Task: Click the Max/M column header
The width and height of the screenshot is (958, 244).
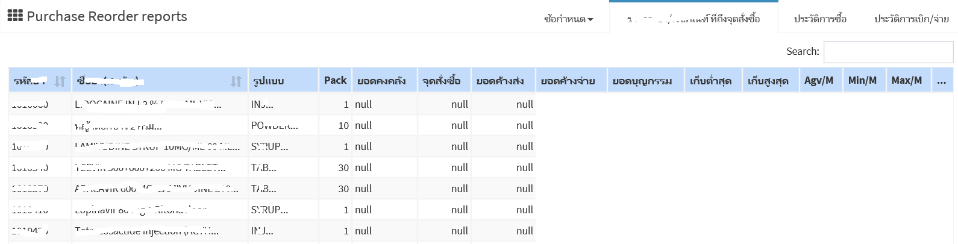Action: click(907, 80)
